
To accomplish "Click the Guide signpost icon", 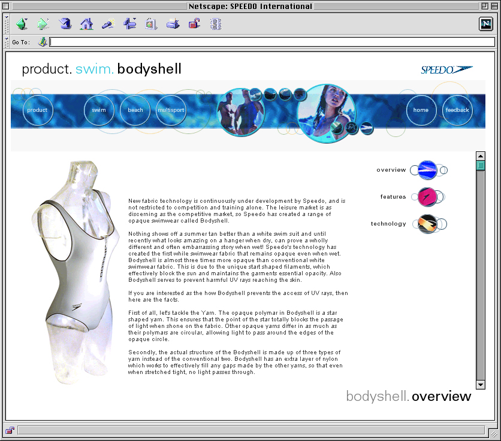I will (130, 24).
